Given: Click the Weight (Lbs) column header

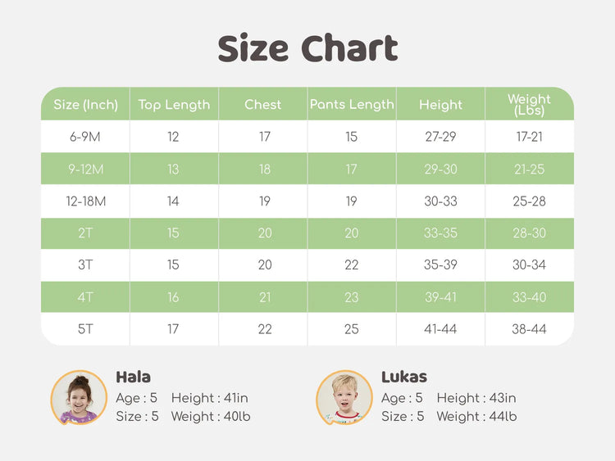Looking at the screenshot, I should click(529, 105).
